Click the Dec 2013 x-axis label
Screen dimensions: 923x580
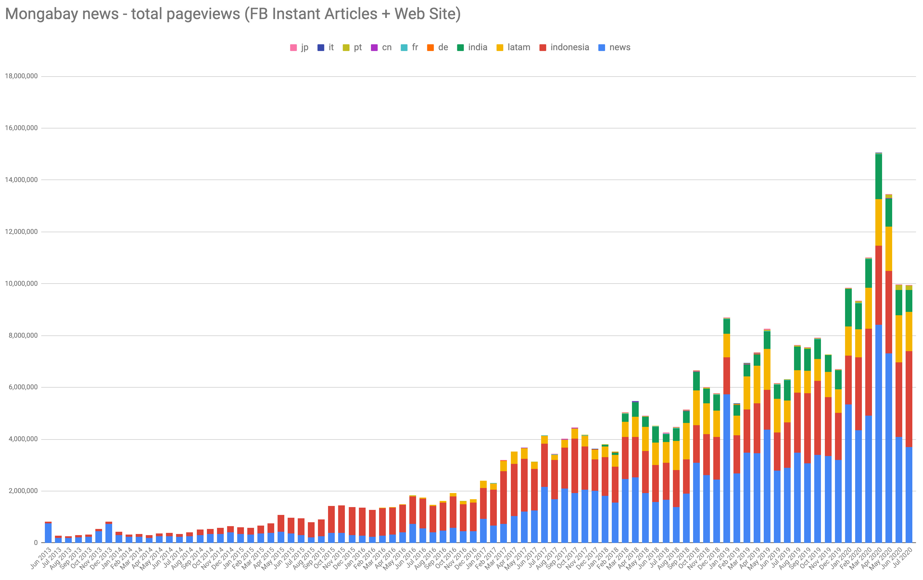pos(101,558)
